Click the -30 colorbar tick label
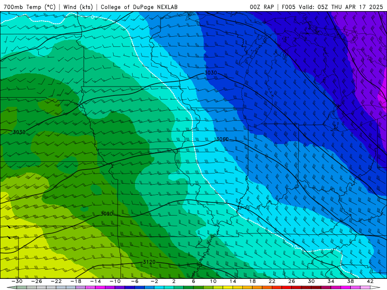387x290 pixels. pyautogui.click(x=16, y=281)
